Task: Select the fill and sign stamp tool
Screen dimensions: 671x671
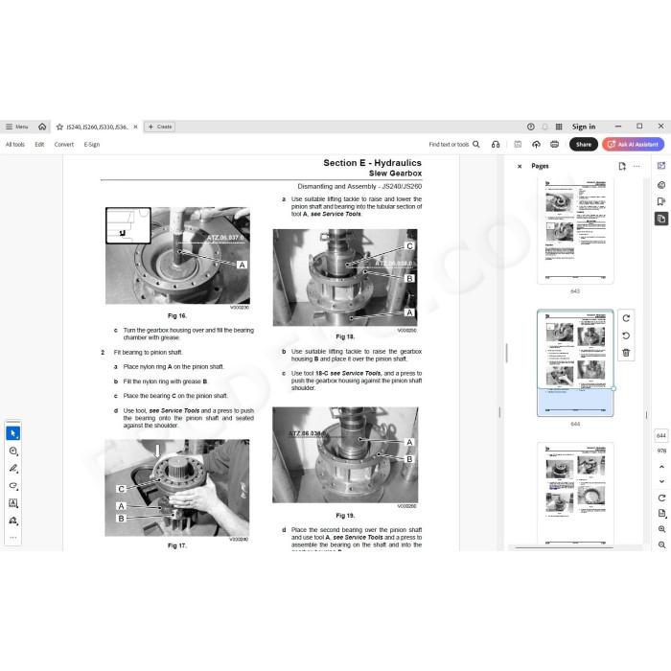Action: tap(12, 521)
